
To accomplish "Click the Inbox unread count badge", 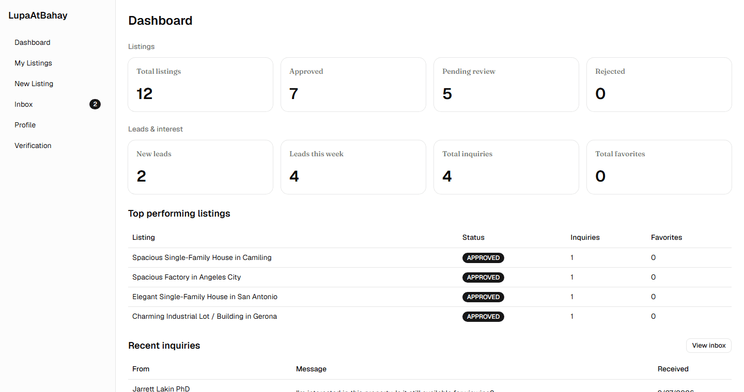I will (x=95, y=104).
